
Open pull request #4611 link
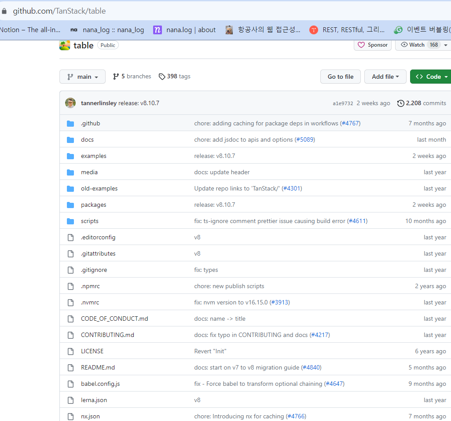click(x=357, y=221)
